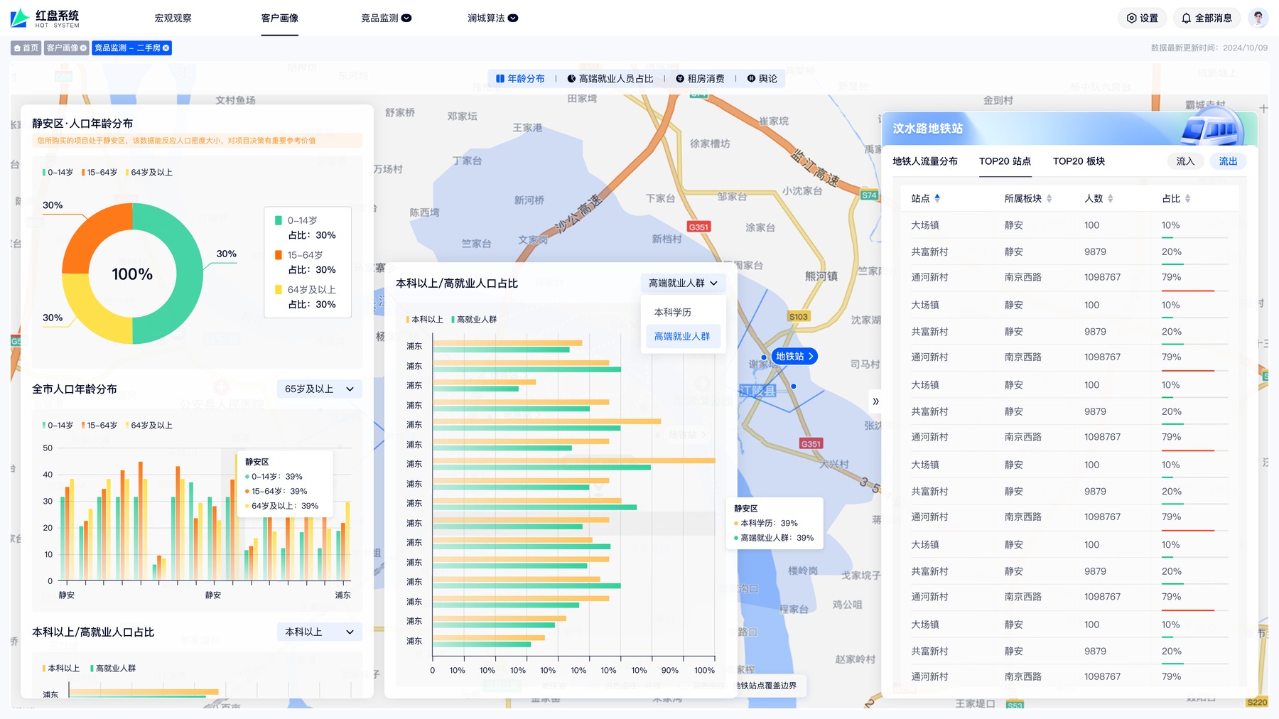The image size is (1279, 719).
Task: Expand the 本科以上 dropdown in left panel
Action: pos(319,632)
